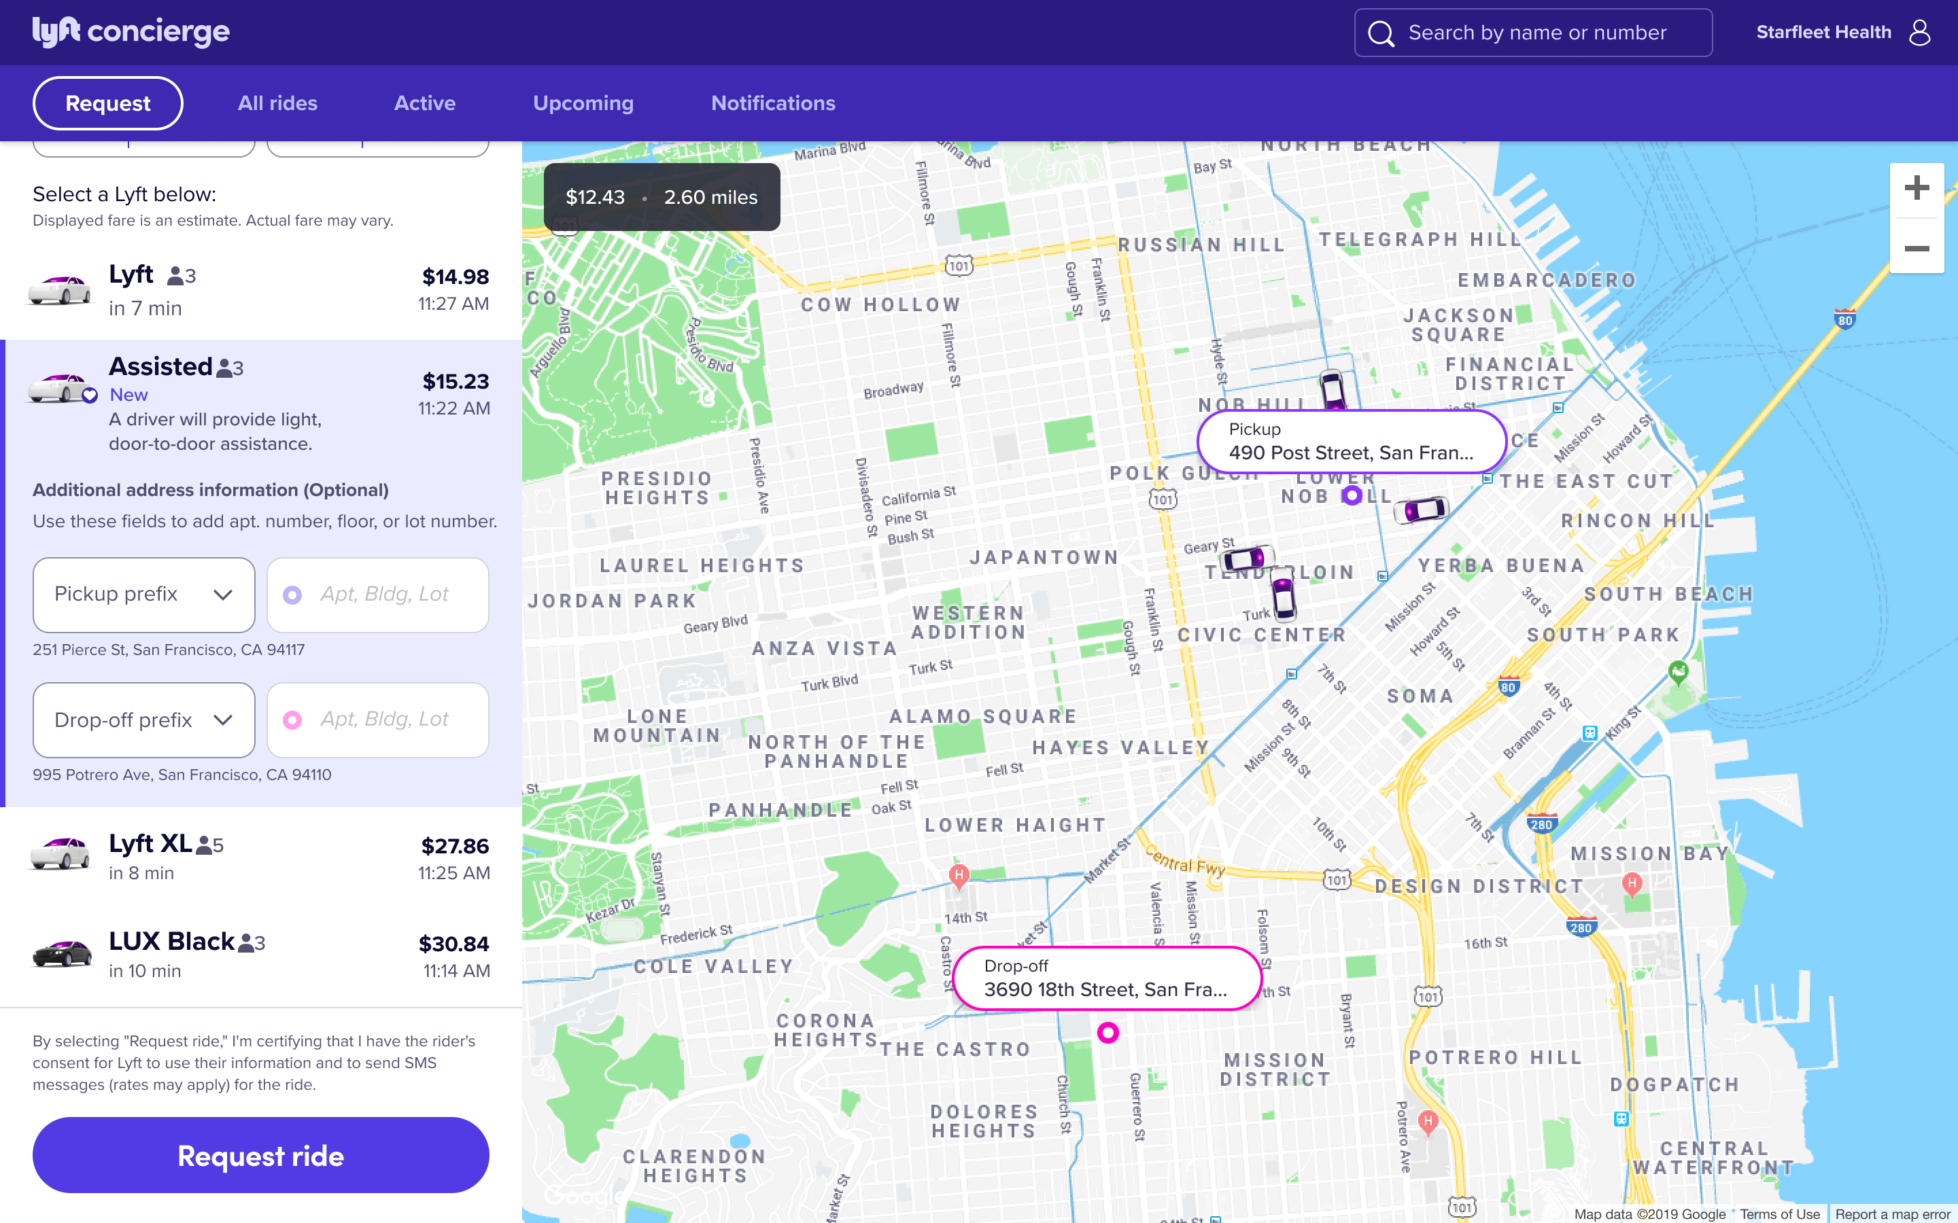Open the Starfleet Health account menu
Image resolution: width=1958 pixels, height=1223 pixels.
click(1823, 33)
